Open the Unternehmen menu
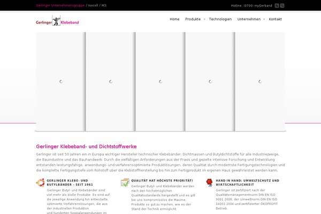Viewport: 321px width, 214px height. coord(249,19)
